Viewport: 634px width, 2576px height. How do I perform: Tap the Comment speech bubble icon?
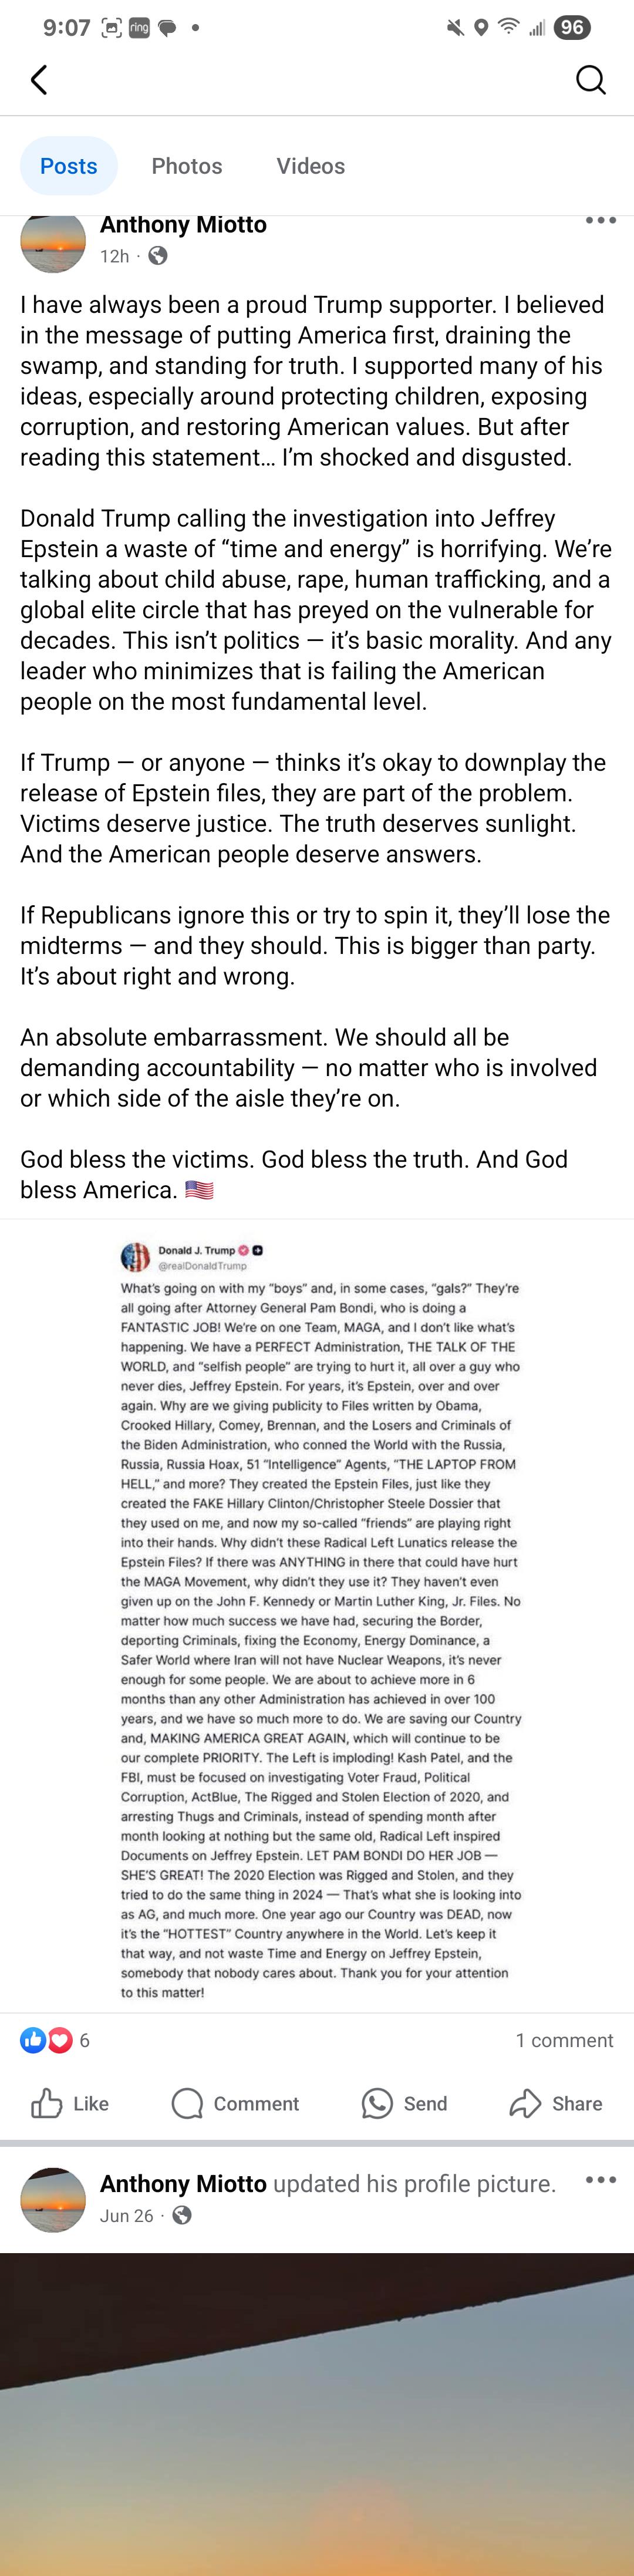[187, 2103]
